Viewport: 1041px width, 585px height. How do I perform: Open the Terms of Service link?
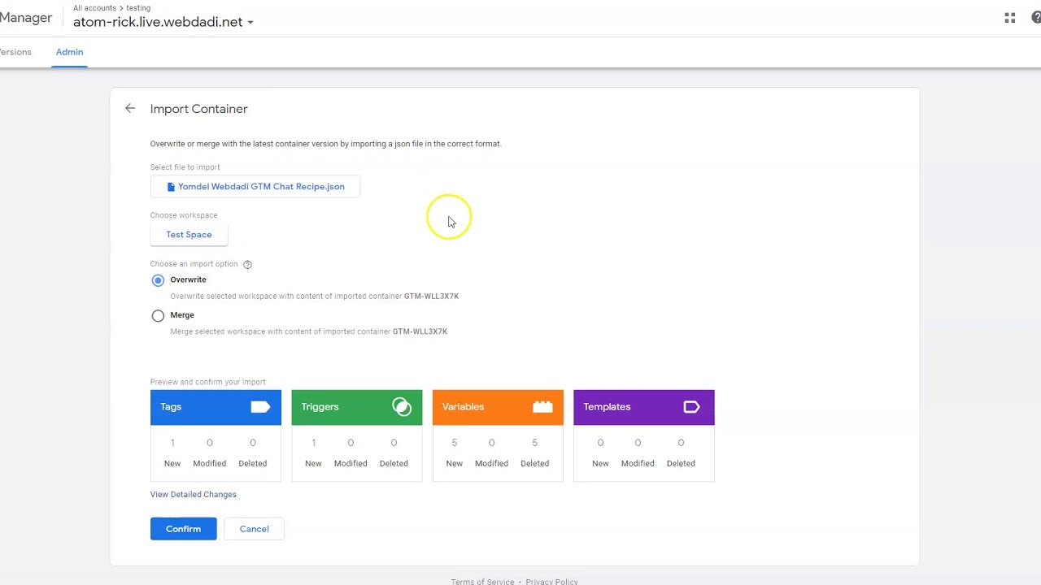[x=482, y=582]
